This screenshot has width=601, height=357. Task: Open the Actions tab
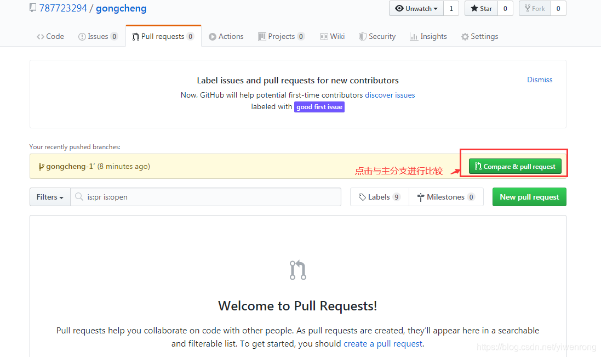226,36
